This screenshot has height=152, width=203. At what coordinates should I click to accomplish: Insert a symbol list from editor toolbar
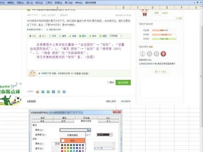pyautogui.click(x=52, y=36)
